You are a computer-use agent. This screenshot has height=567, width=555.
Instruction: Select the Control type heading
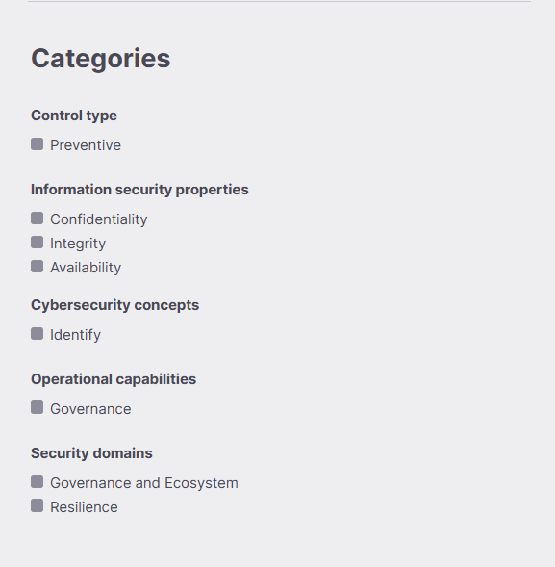[x=74, y=116]
